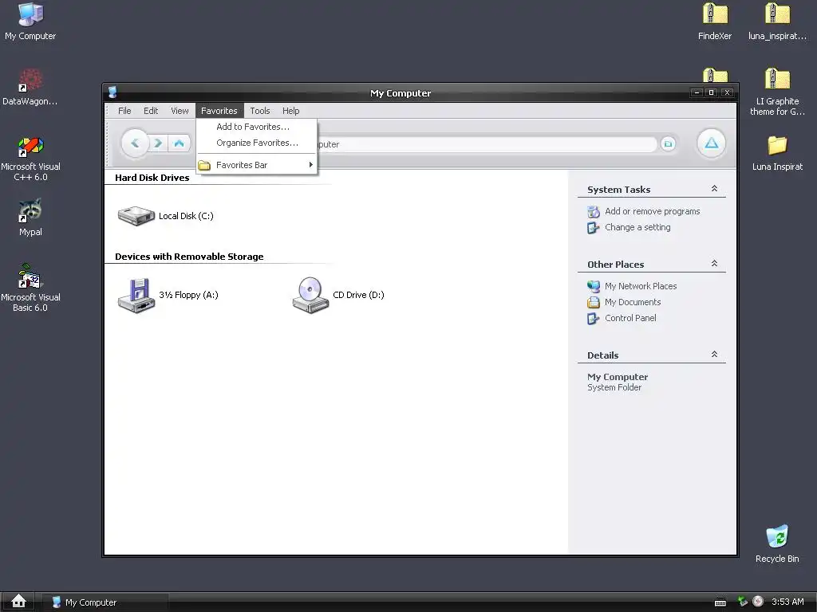The image size is (817, 612).
Task: Select the CD Drive (D:) icon
Action: (x=310, y=295)
